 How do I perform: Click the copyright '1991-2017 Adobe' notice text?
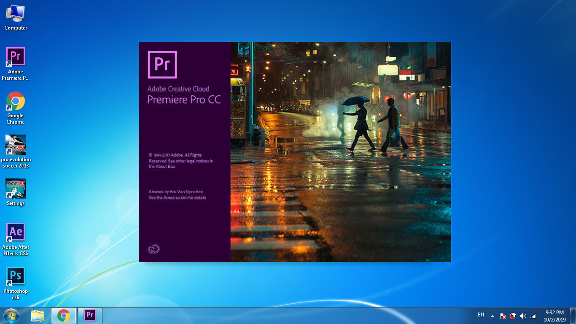tap(181, 161)
